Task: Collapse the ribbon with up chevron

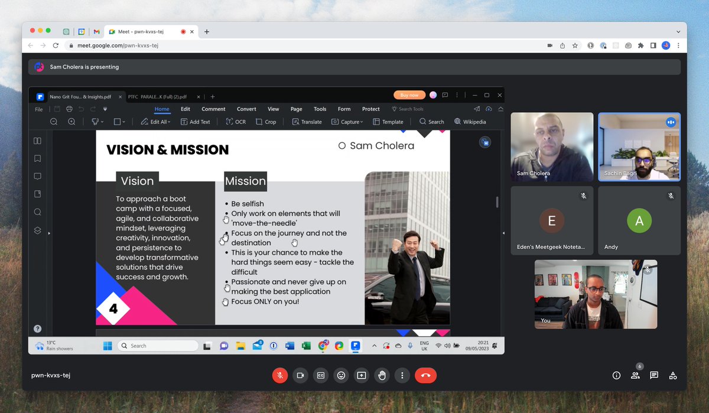Action: (x=500, y=109)
